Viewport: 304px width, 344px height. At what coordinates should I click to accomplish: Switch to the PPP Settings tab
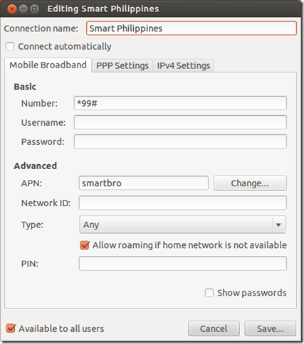coord(122,65)
